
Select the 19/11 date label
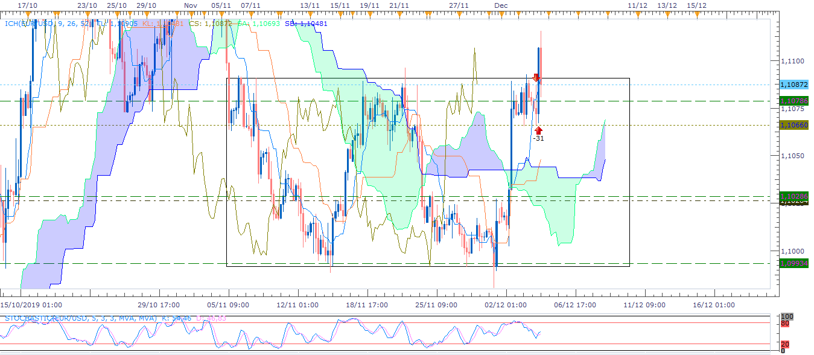[369, 5]
